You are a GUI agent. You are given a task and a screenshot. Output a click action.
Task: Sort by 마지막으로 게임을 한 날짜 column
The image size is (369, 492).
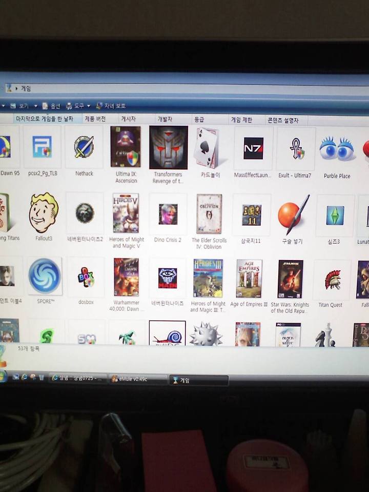coord(45,119)
